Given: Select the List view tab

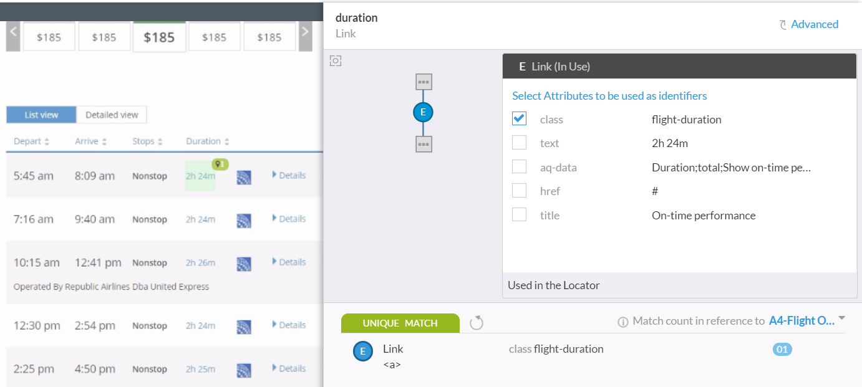Looking at the screenshot, I should [41, 115].
